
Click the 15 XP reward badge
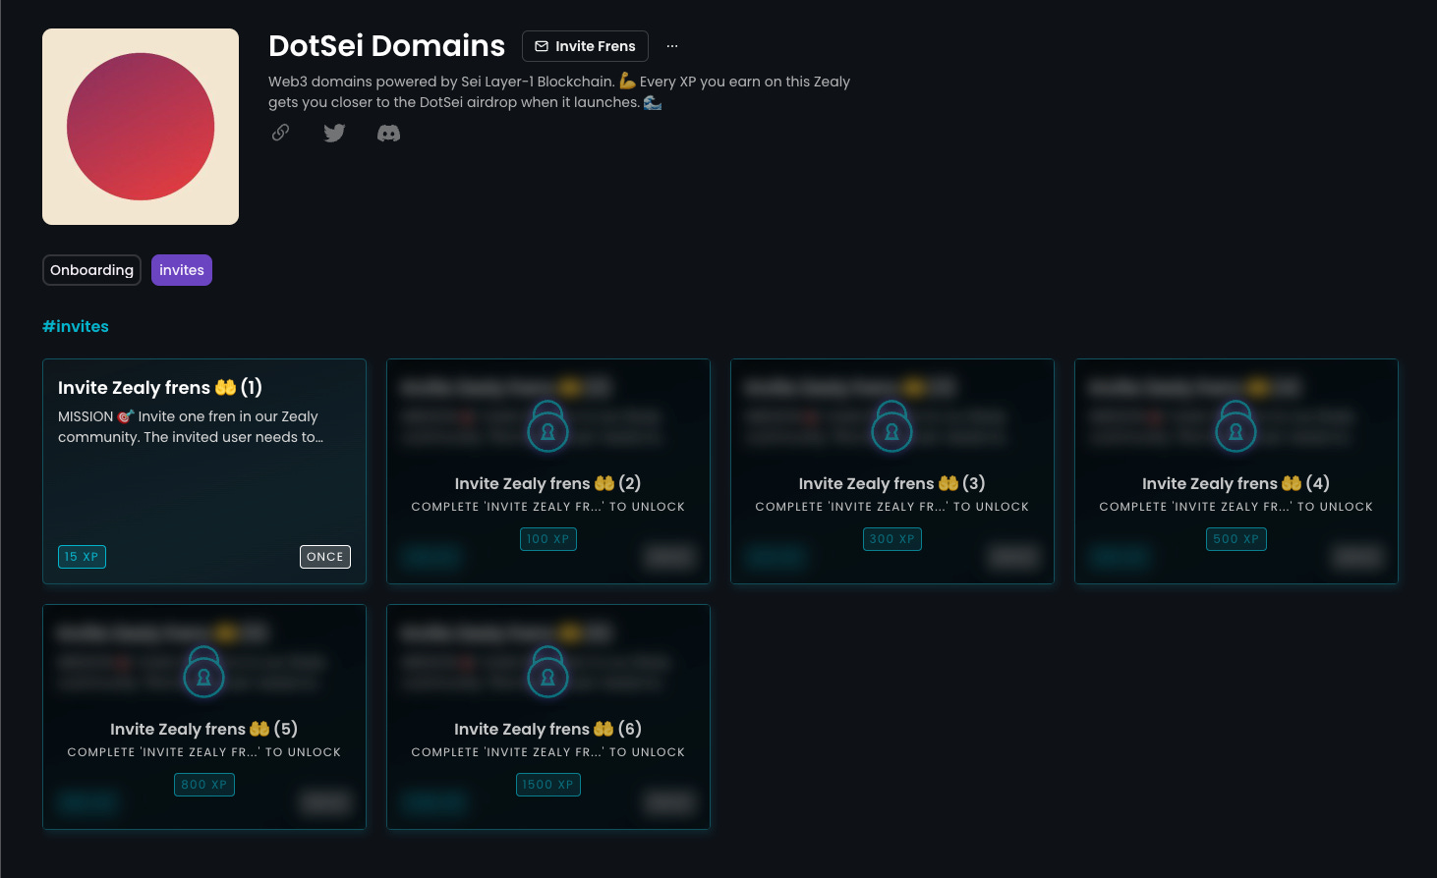(82, 557)
